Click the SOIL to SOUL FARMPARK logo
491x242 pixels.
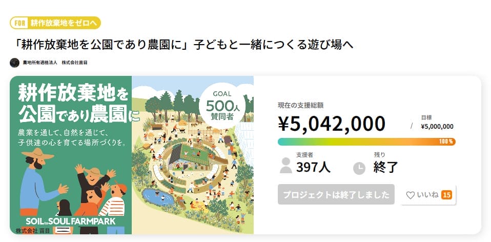click(71, 221)
